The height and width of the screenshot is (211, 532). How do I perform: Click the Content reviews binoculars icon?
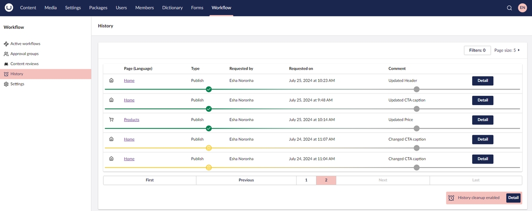point(6,64)
